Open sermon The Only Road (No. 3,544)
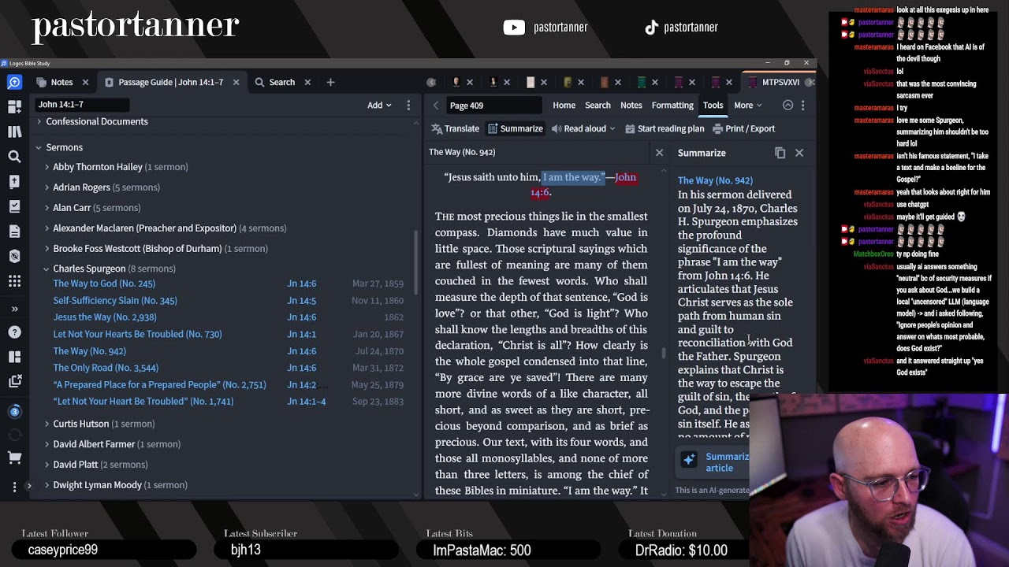Viewport: 1009px width, 567px height. click(106, 368)
